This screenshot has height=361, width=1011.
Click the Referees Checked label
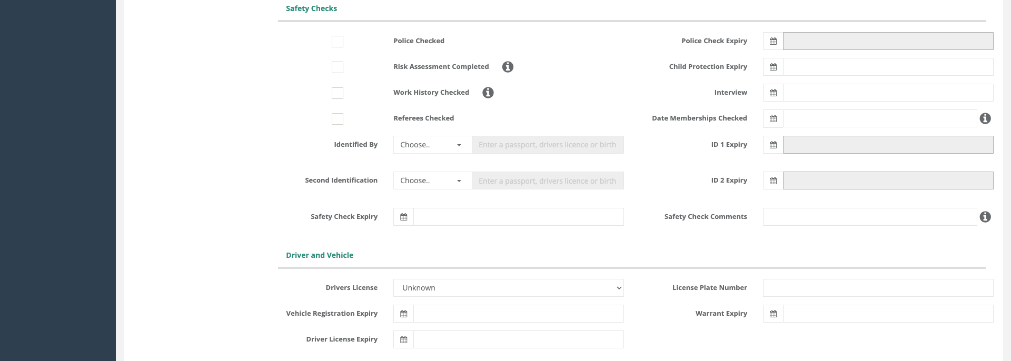click(x=423, y=118)
